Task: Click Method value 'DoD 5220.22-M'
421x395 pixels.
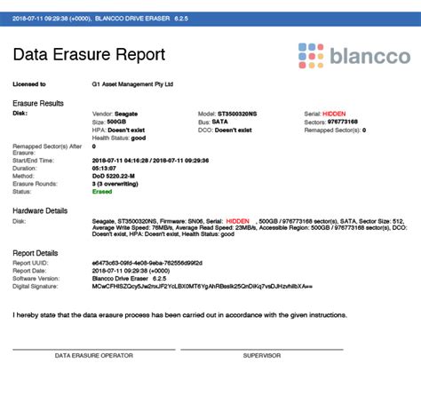Action: tap(114, 176)
